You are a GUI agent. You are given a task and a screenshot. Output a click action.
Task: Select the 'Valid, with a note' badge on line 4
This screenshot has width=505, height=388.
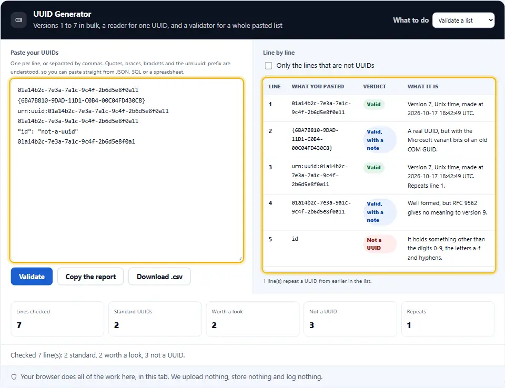click(x=379, y=212)
